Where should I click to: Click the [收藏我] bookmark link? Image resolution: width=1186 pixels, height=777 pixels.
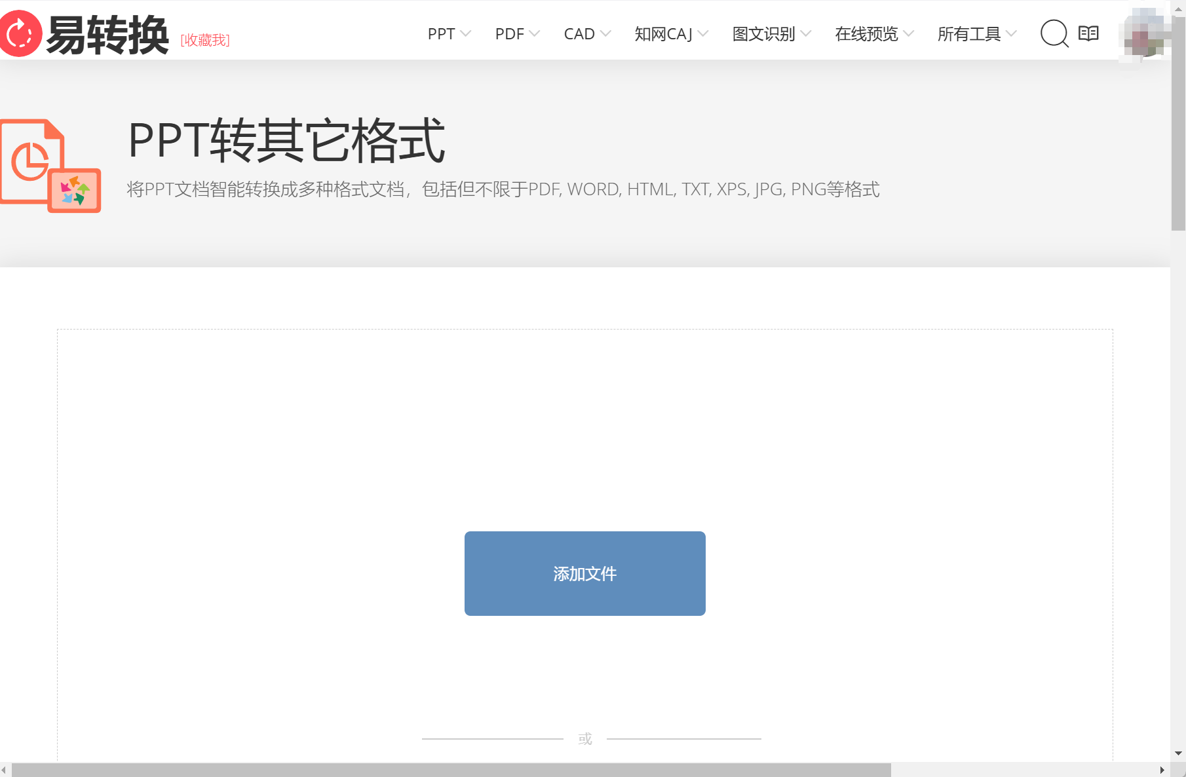pos(205,41)
